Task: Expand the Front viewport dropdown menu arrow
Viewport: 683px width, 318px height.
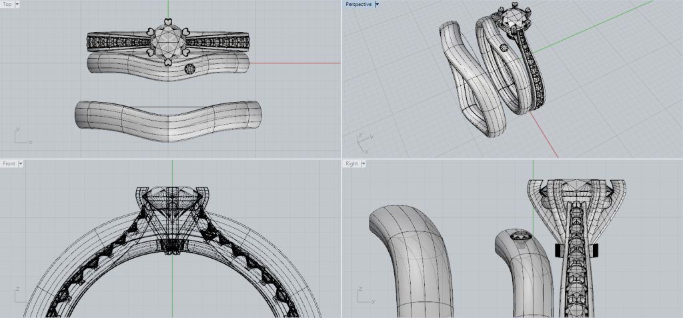Action: point(21,164)
